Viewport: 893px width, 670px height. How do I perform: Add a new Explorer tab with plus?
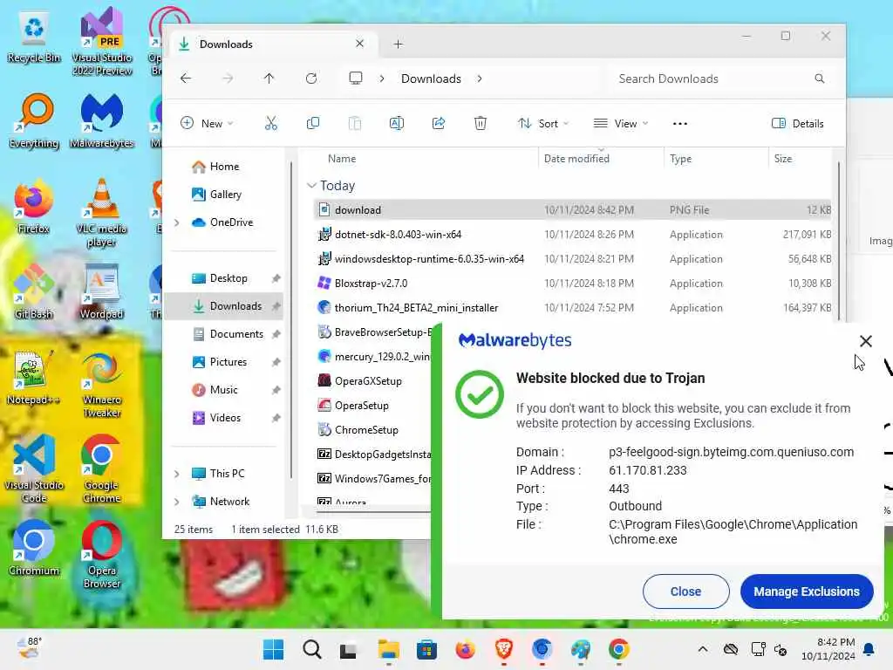coord(398,44)
